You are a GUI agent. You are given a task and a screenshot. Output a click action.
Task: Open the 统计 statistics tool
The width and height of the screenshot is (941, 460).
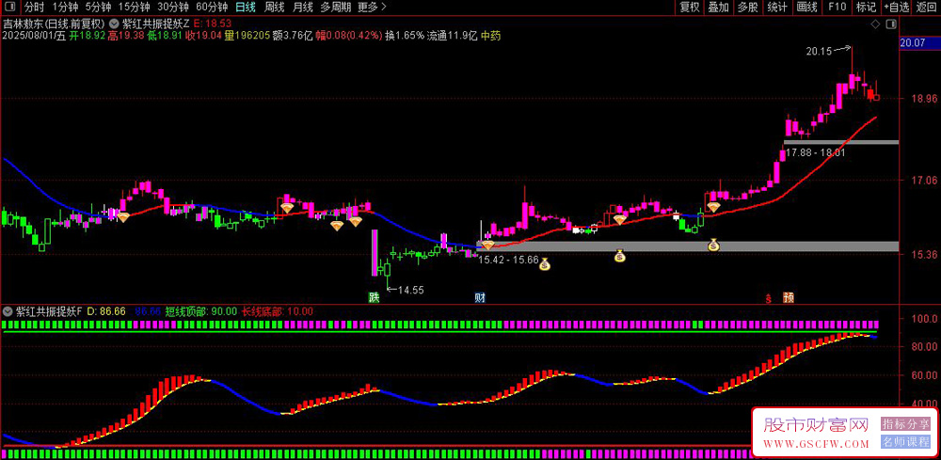point(777,8)
